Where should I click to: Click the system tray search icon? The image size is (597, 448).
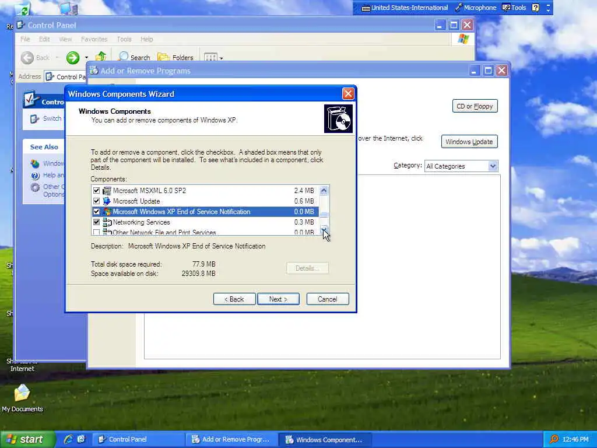[x=554, y=439]
